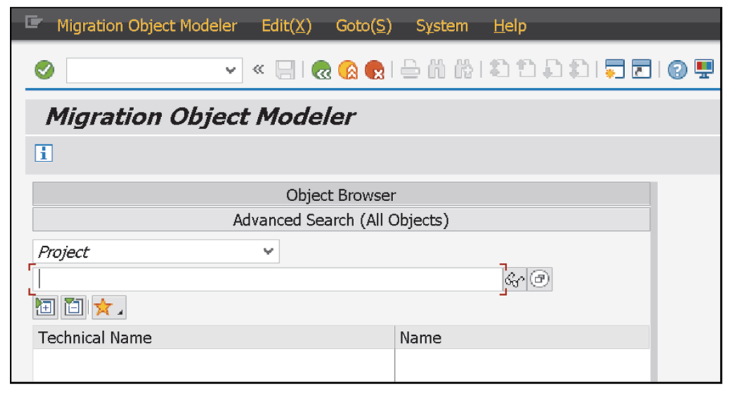Click the Find (binoculars) icon
The height and width of the screenshot is (395, 731).
(x=436, y=69)
